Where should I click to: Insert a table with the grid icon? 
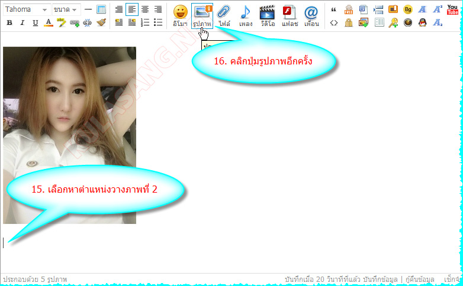coord(101,9)
